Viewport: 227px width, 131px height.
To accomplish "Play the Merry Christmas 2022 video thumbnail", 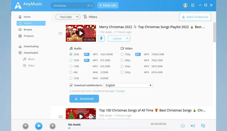I will (81, 33).
